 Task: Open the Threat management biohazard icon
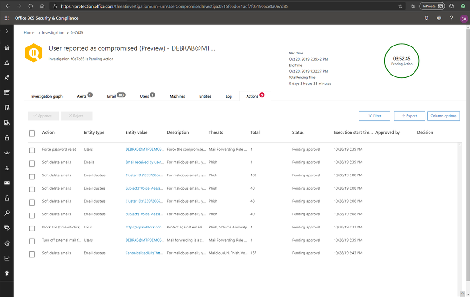point(7,168)
